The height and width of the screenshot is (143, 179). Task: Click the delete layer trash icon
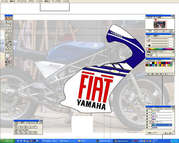coord(170,133)
